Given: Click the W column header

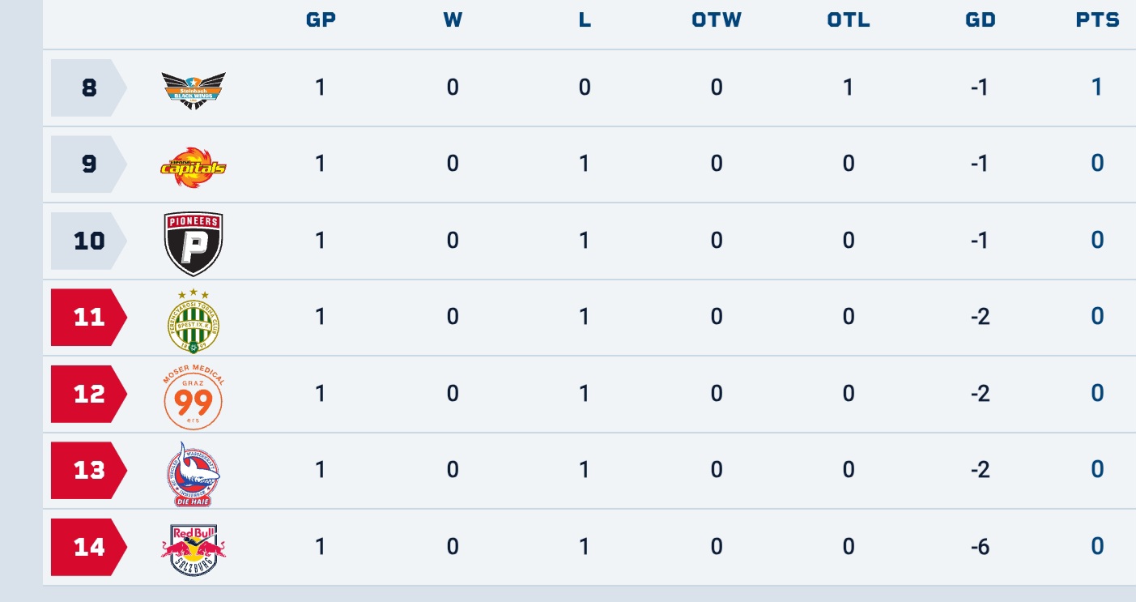Looking at the screenshot, I should 453,21.
